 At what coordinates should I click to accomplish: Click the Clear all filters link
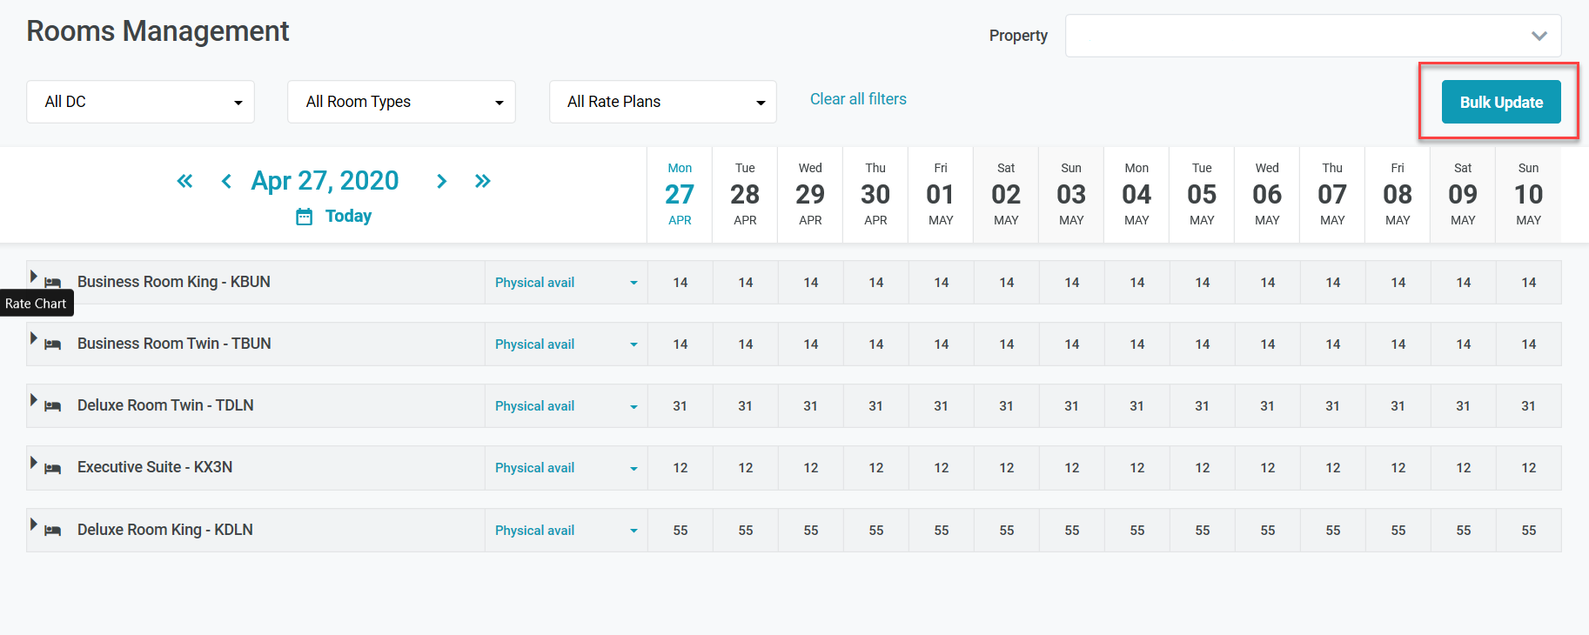click(858, 99)
